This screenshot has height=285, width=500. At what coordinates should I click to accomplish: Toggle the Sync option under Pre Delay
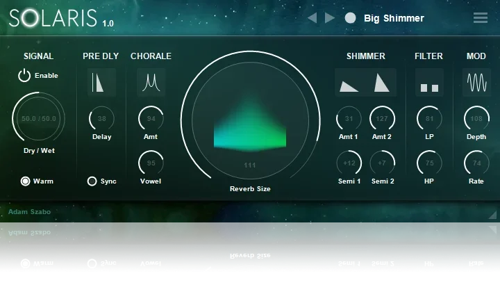92,181
